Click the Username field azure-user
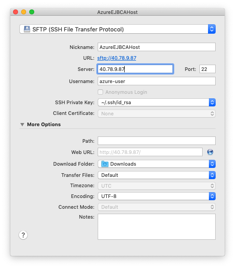The height and width of the screenshot is (268, 235). pos(157,81)
